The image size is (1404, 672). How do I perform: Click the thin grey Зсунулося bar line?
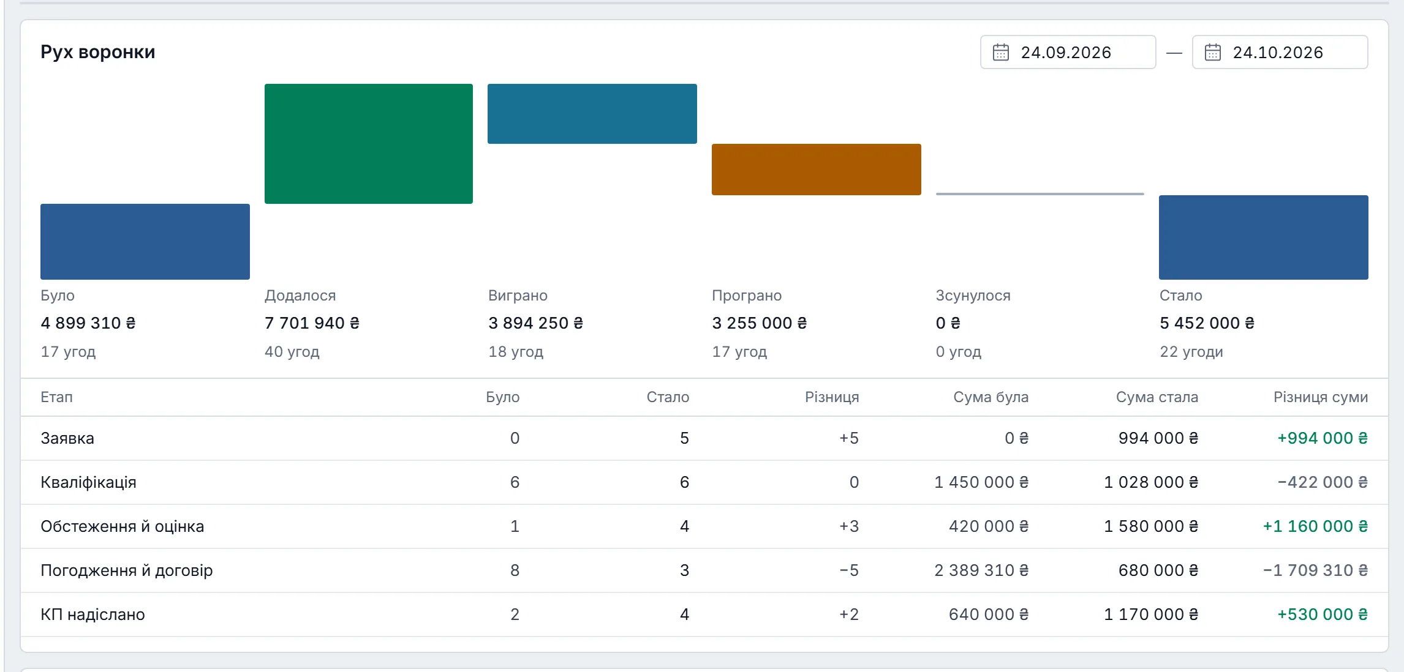point(1040,194)
